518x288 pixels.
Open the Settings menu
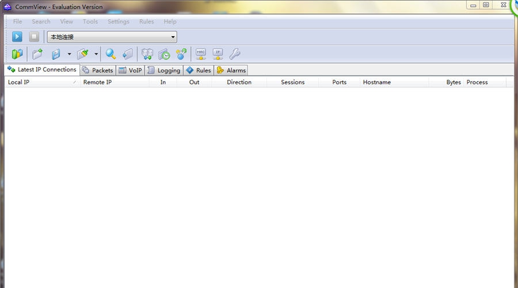(118, 21)
